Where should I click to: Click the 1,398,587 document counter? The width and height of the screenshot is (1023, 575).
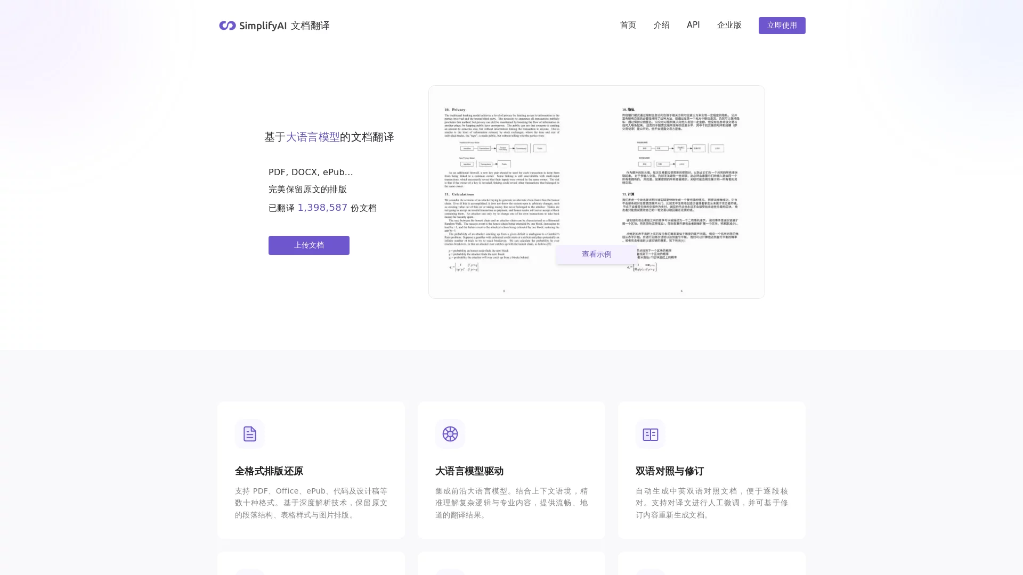(322, 207)
